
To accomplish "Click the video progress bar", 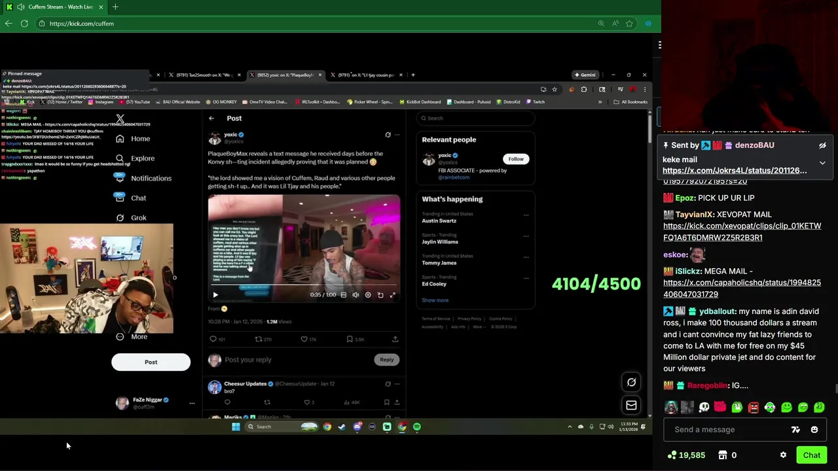I will pyautogui.click(x=304, y=286).
